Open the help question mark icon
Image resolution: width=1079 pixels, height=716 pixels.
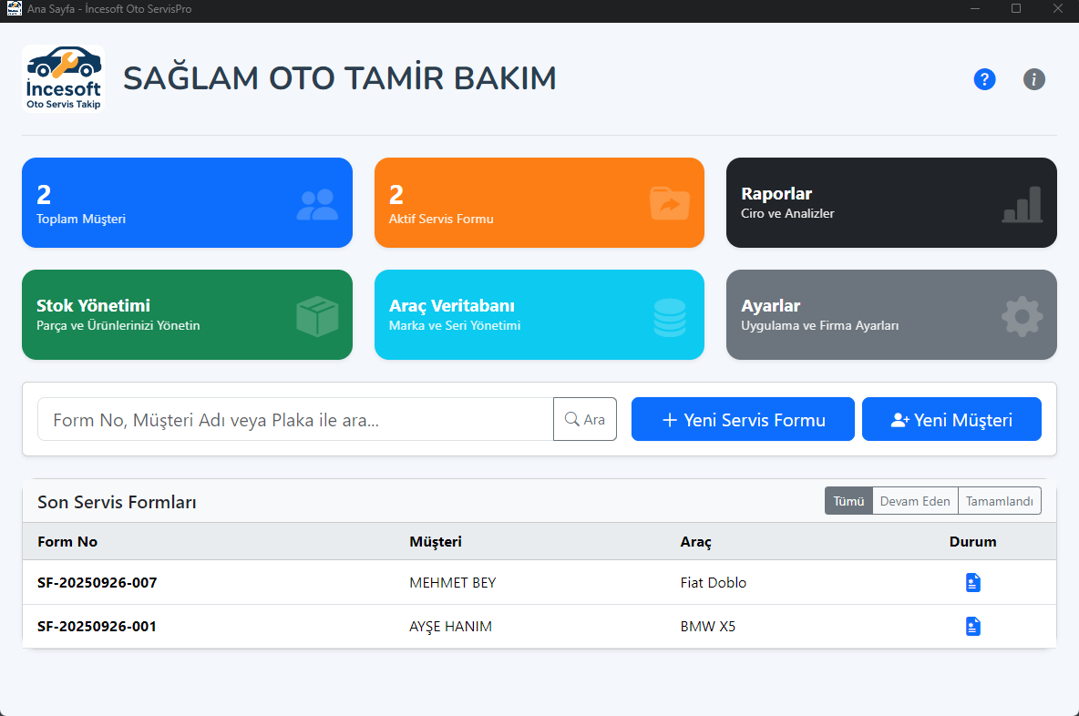[984, 79]
